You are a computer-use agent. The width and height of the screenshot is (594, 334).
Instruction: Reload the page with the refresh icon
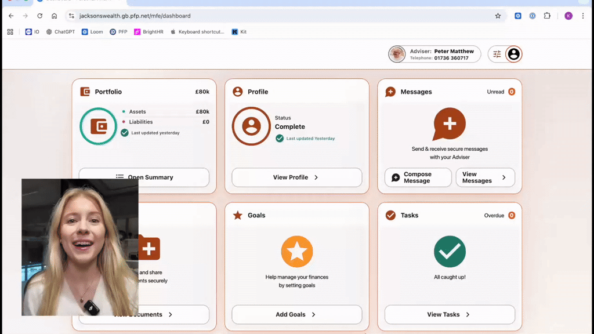40,16
